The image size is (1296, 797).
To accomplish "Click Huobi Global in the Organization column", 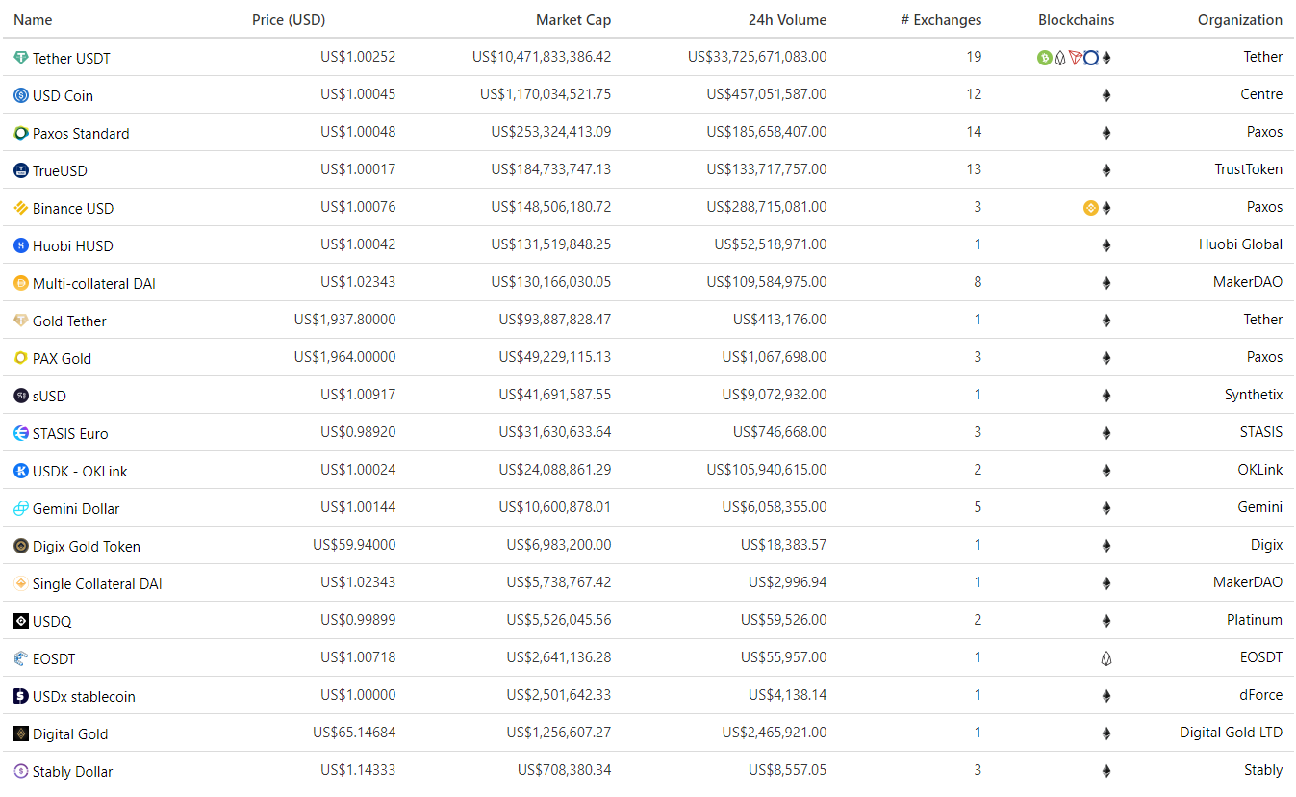I will pyautogui.click(x=1240, y=244).
